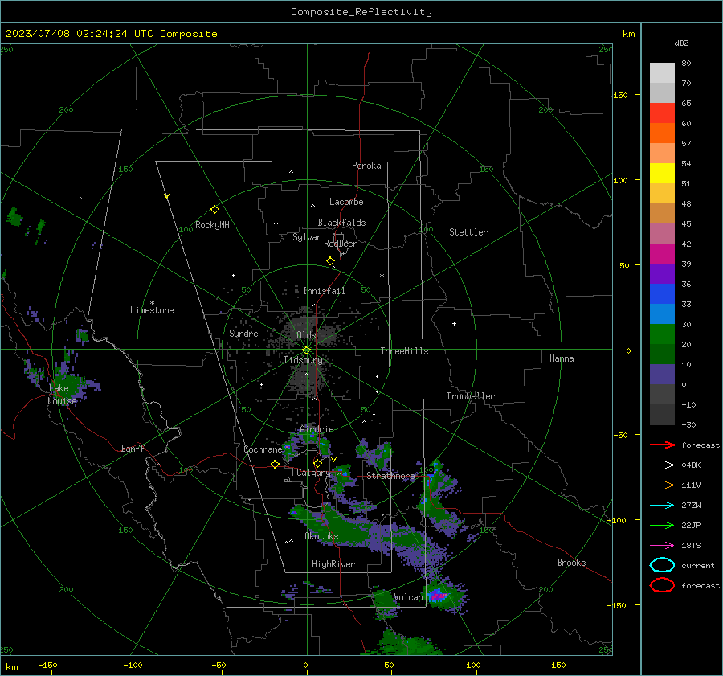Click the Lake Louise label
The image size is (723, 676).
[62, 395]
